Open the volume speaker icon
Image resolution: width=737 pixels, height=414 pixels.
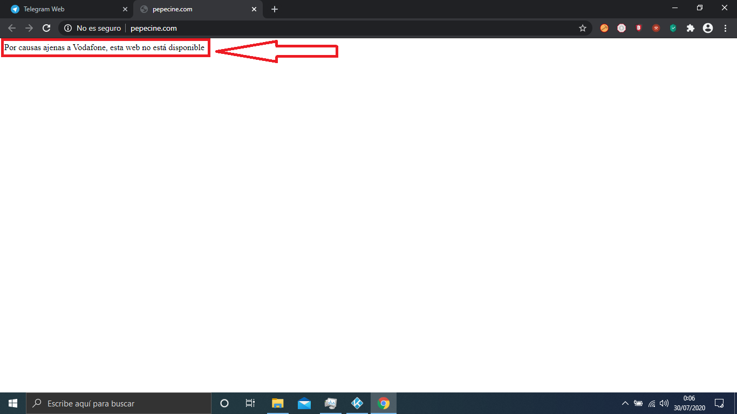tap(664, 403)
